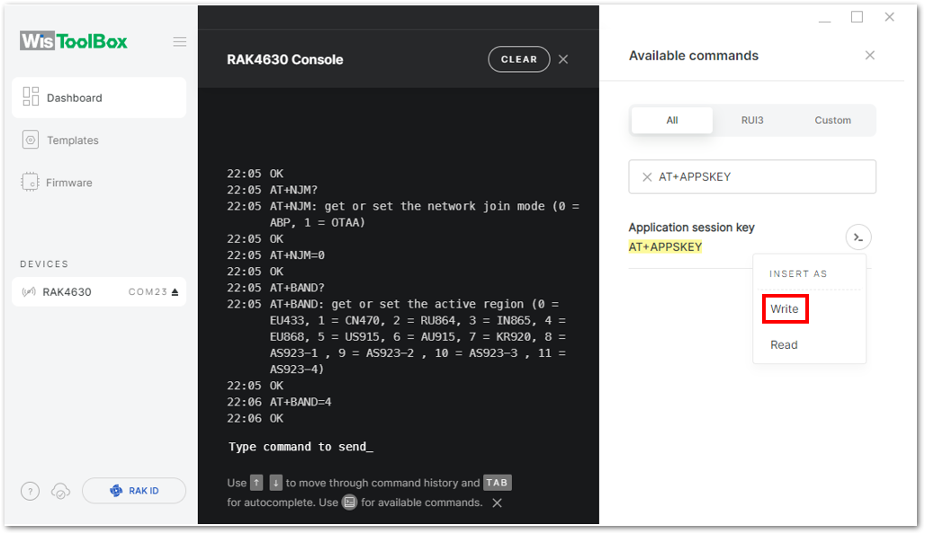The height and width of the screenshot is (534, 925).
Task: Click the WisToolBox logo
Action: point(74,41)
